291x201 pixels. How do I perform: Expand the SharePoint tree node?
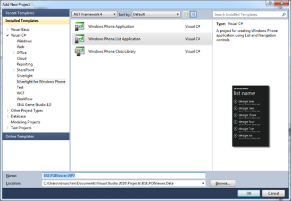(13, 70)
